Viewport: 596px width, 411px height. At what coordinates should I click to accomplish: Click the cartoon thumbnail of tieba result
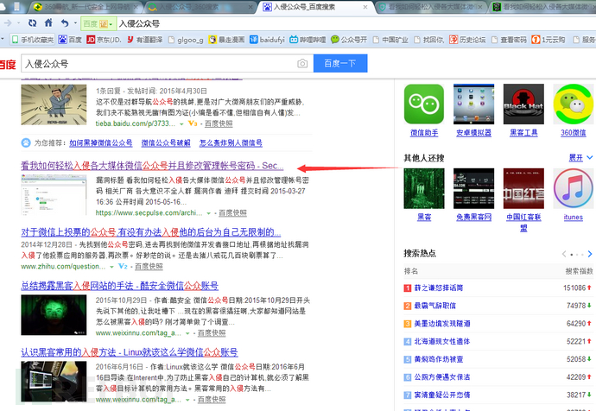tap(54, 104)
